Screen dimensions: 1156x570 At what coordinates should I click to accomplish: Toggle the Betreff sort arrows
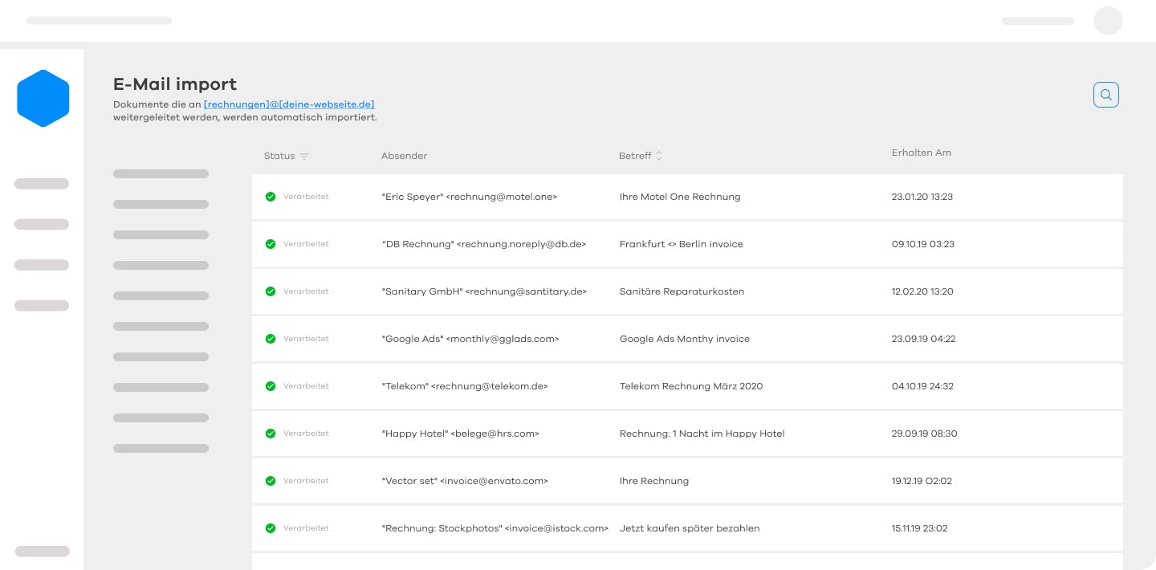click(659, 156)
